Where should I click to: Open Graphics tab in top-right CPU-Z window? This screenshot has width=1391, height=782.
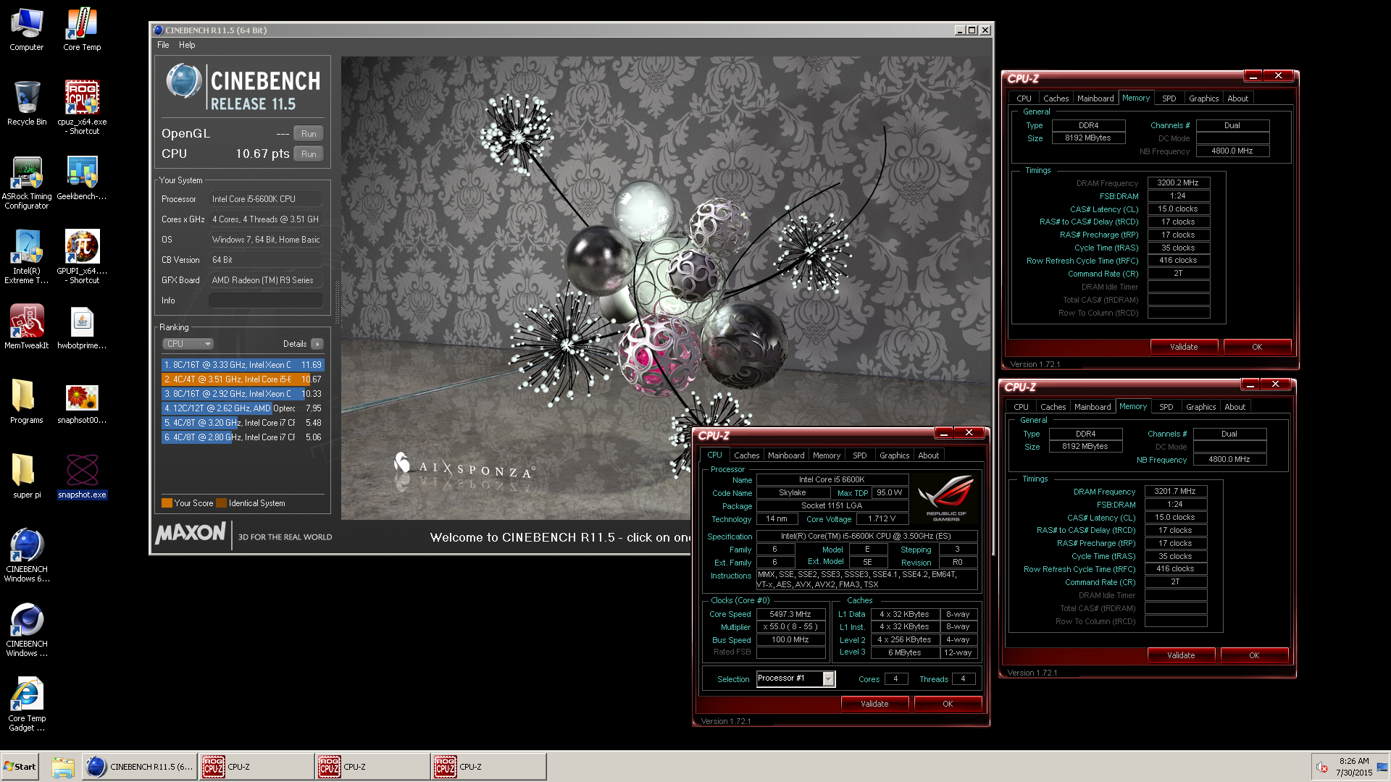pyautogui.click(x=1203, y=98)
